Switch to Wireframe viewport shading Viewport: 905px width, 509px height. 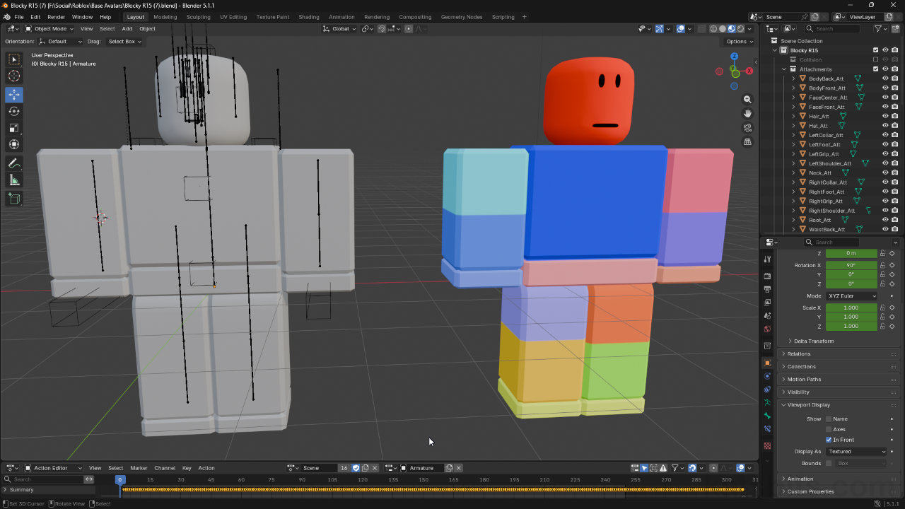pyautogui.click(x=713, y=29)
